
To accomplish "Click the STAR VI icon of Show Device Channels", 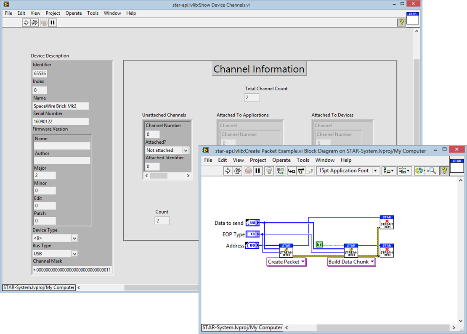I will tap(412, 18).
